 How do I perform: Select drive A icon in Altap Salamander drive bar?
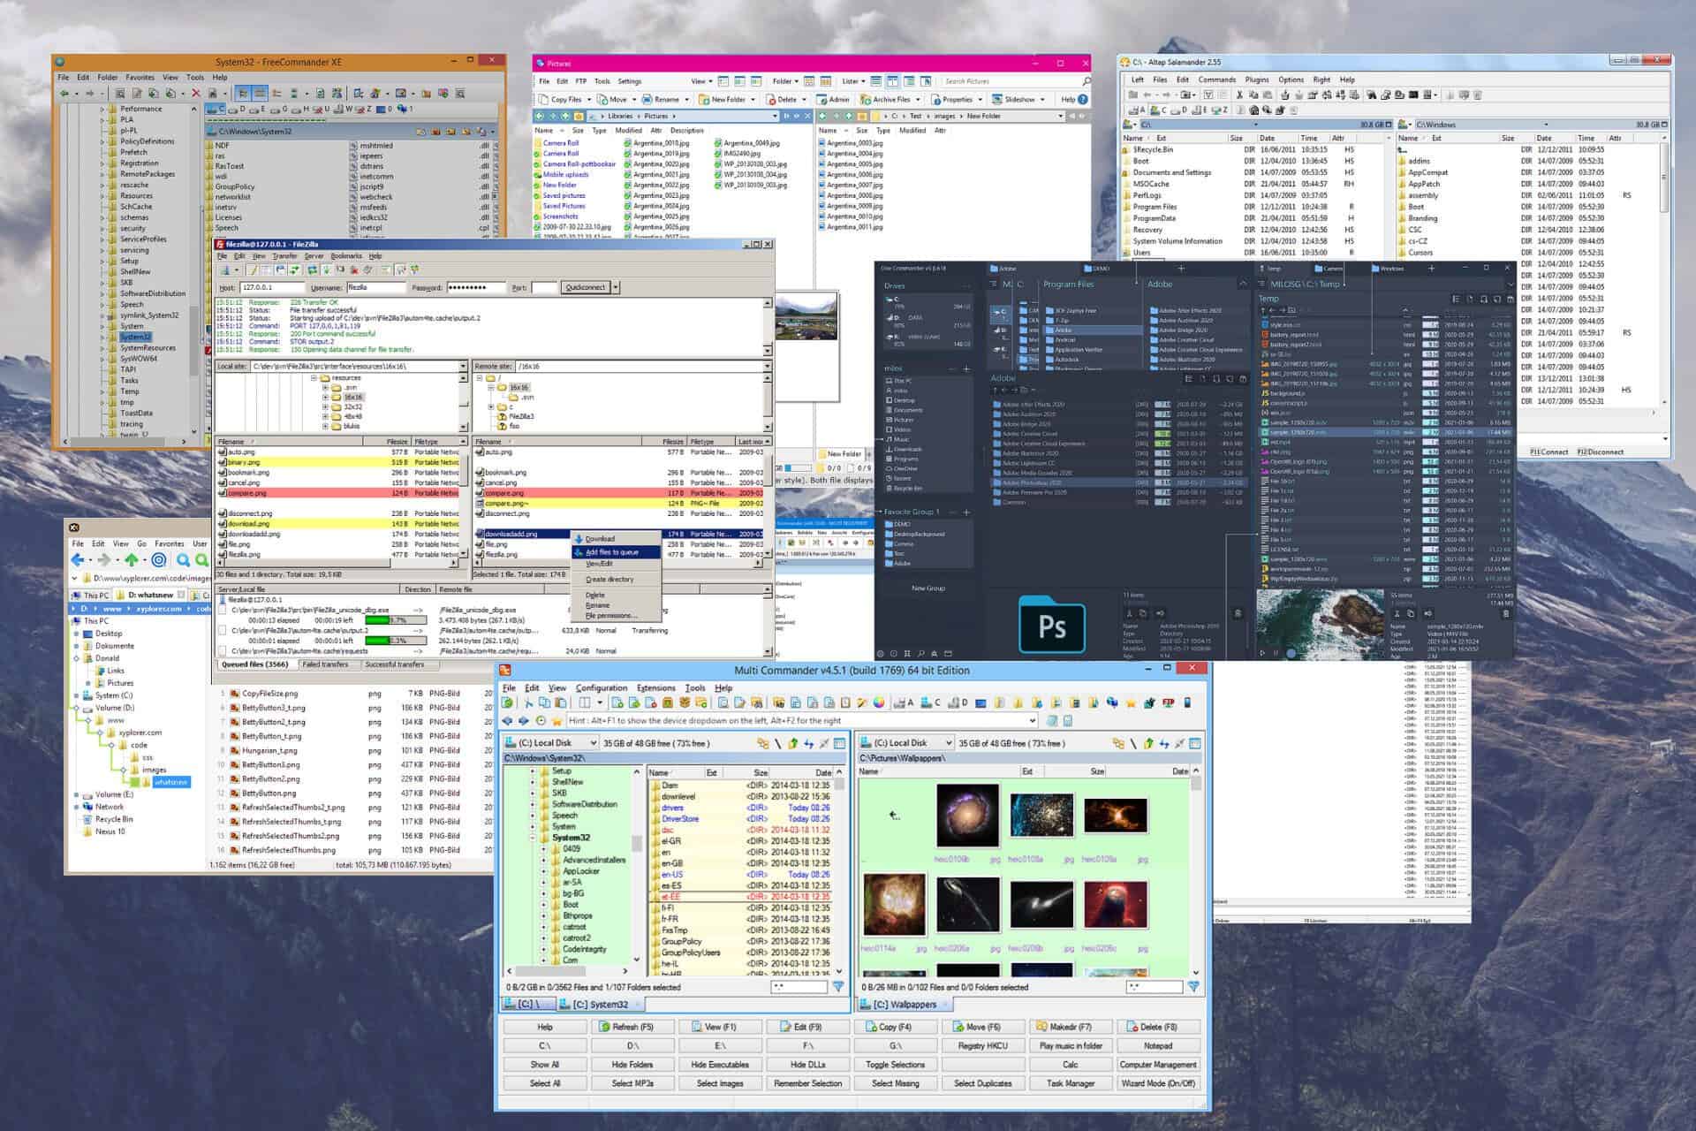point(1137,110)
